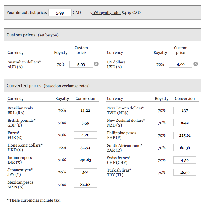Focus the Hong Kong dollars price field
The height and width of the screenshot is (209, 205).
pos(85,147)
